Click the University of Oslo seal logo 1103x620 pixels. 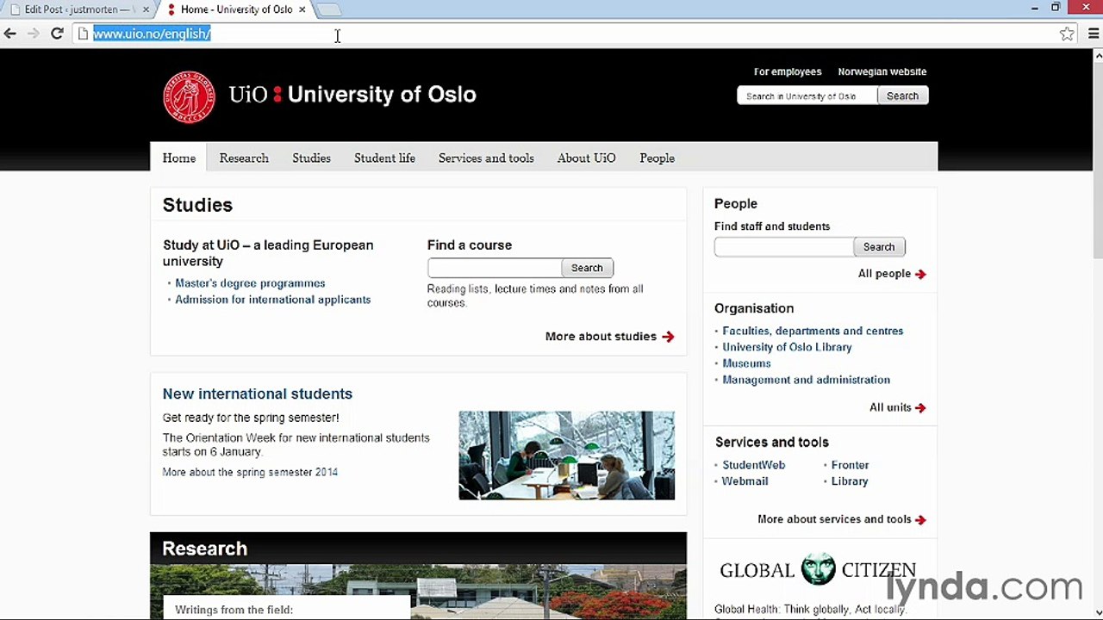pos(189,96)
